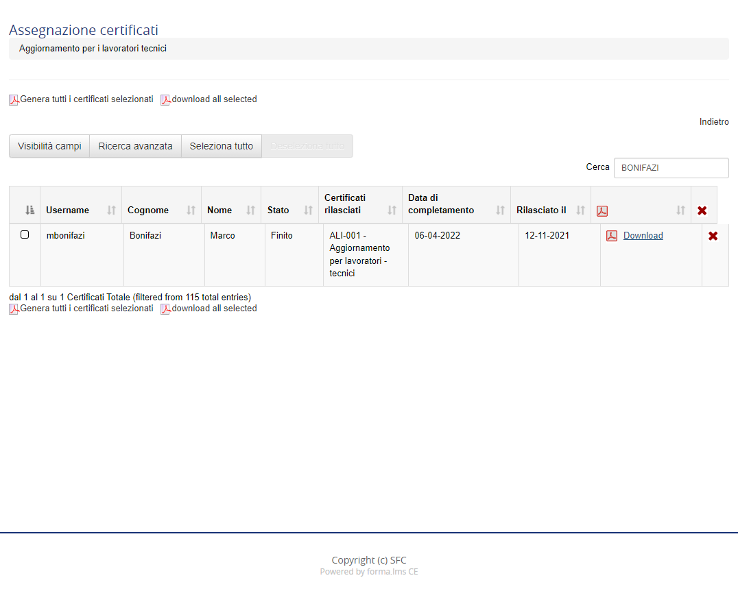This screenshot has height=591, width=738.
Task: Go back via Indietro link
Action: pyautogui.click(x=713, y=121)
